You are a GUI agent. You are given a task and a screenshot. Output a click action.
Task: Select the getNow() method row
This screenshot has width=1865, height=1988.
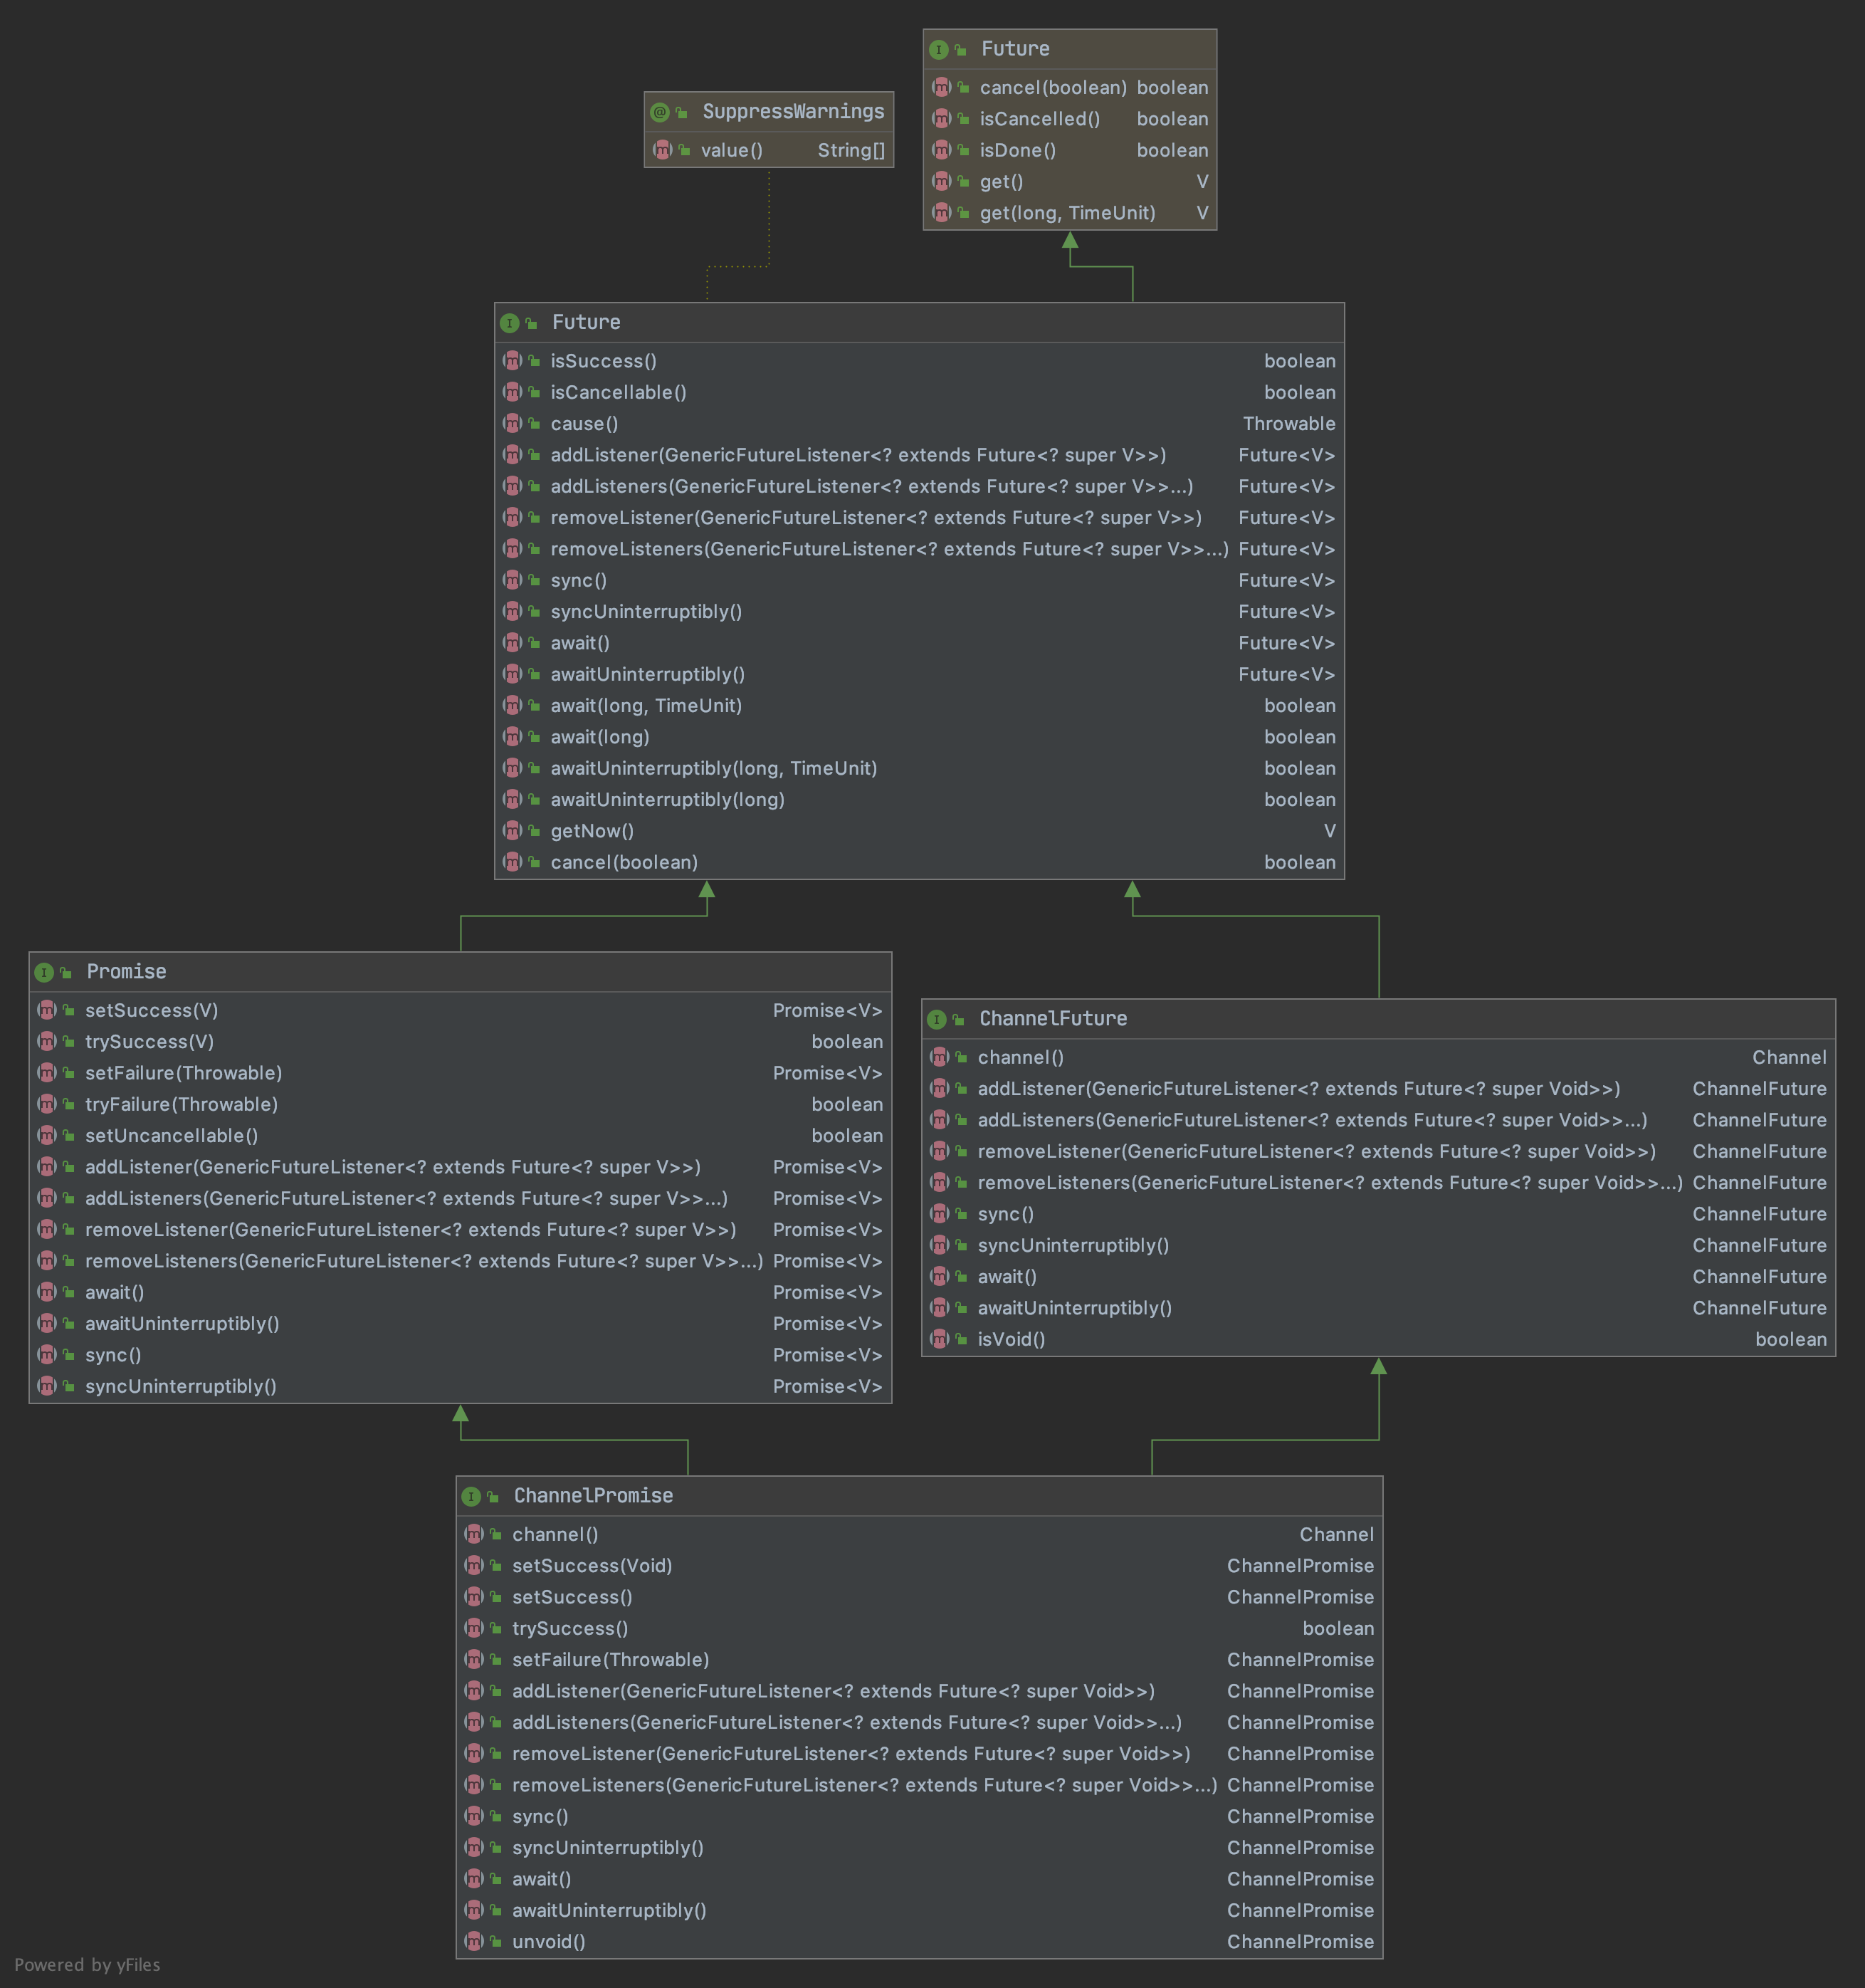tap(920, 831)
